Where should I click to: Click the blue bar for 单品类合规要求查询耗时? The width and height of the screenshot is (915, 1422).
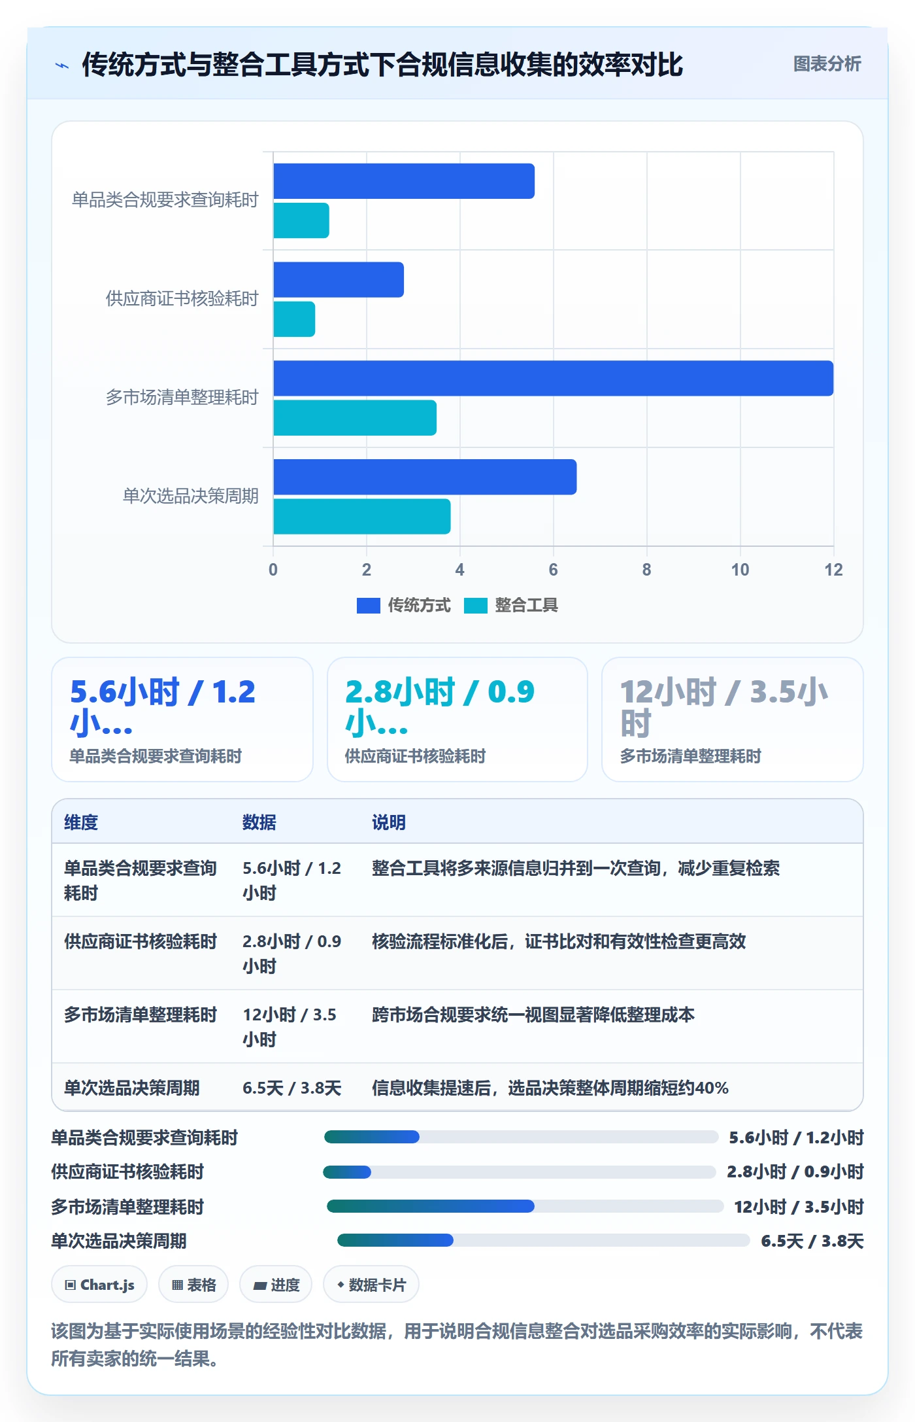404,181
